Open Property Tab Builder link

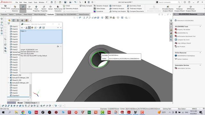(x=184, y=30)
